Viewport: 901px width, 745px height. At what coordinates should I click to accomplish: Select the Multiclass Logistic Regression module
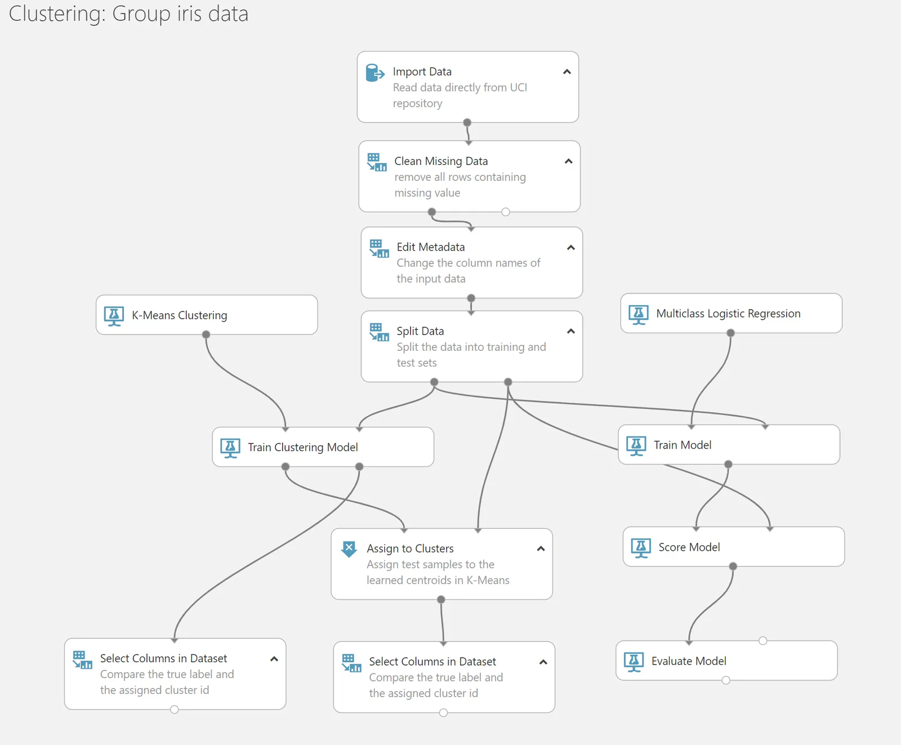731,314
